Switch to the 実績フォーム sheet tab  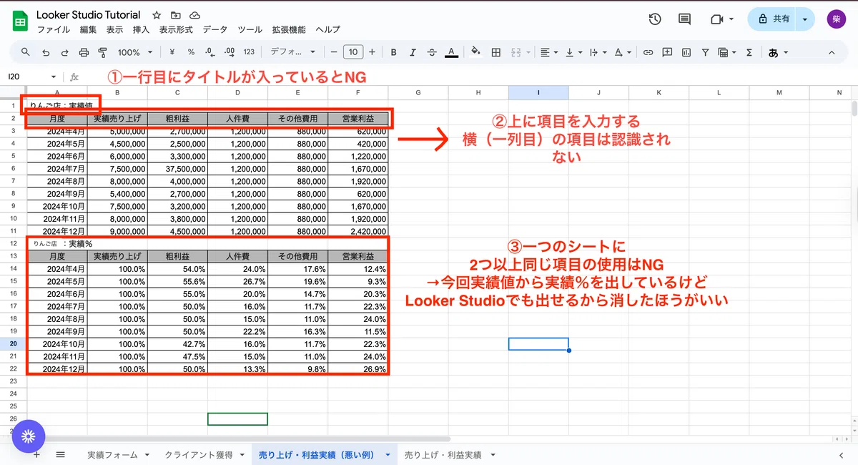click(x=119, y=455)
